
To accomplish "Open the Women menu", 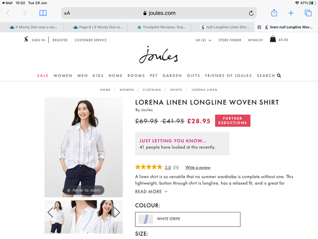I will (63, 76).
